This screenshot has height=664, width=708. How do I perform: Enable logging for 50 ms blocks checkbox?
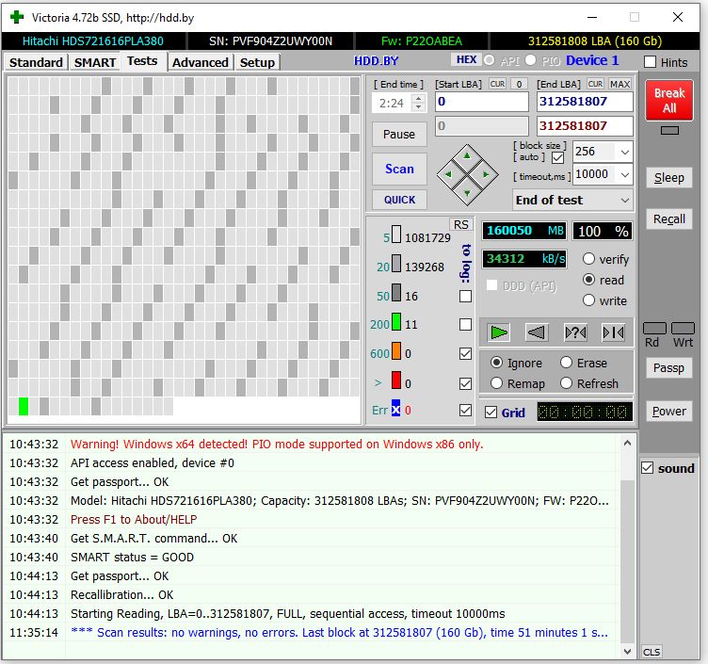click(465, 297)
